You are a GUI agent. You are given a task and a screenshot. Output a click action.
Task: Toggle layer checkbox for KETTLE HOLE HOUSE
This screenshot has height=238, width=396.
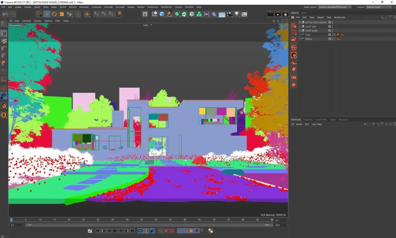pos(329,22)
